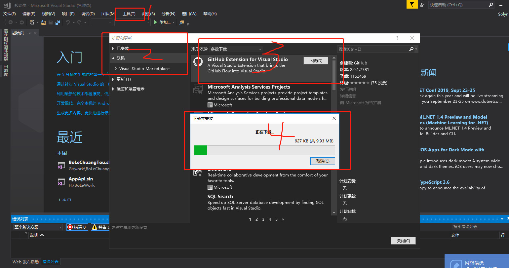
Task: Click the new project toolbar icon
Action: point(32,22)
